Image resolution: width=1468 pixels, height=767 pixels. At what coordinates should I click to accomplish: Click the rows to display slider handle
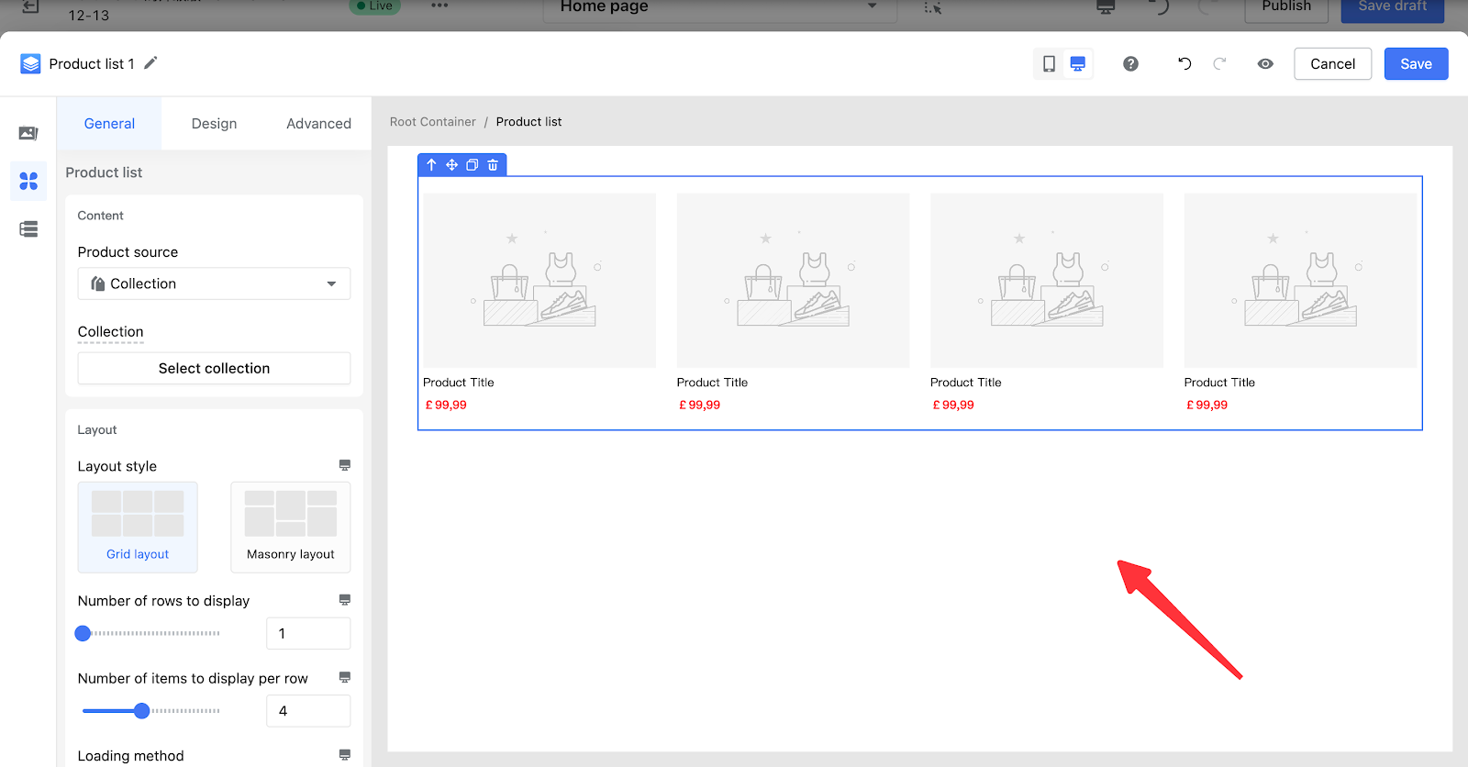83,633
